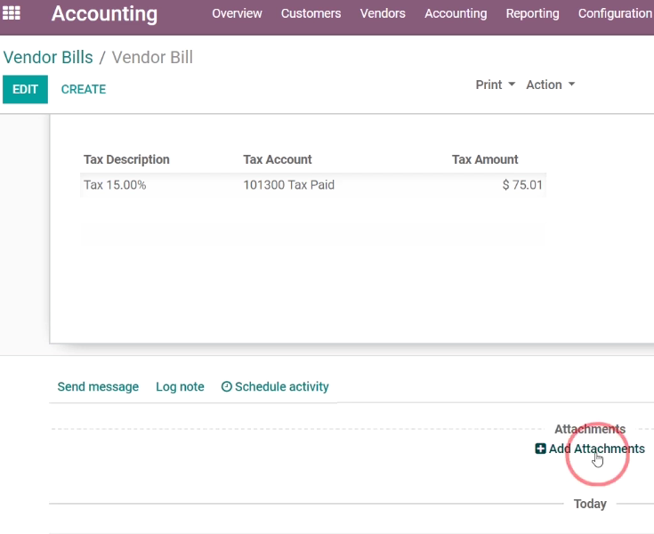Click Add Attachments link

click(596, 449)
